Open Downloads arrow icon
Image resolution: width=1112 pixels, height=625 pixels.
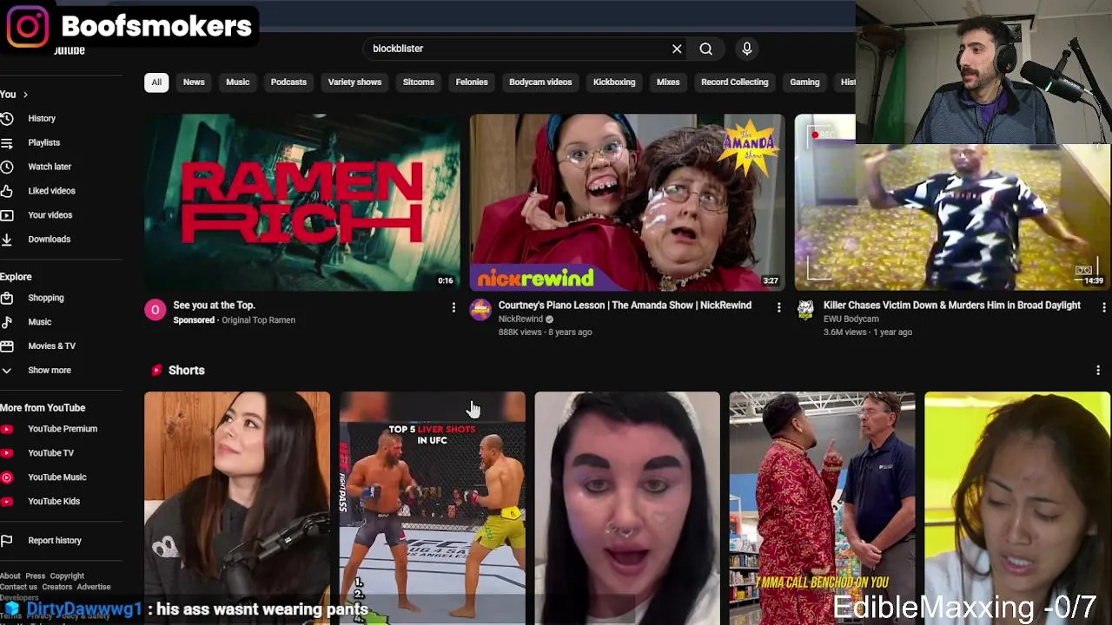(x=7, y=240)
